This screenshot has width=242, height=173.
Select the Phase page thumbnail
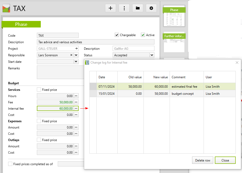(174, 17)
